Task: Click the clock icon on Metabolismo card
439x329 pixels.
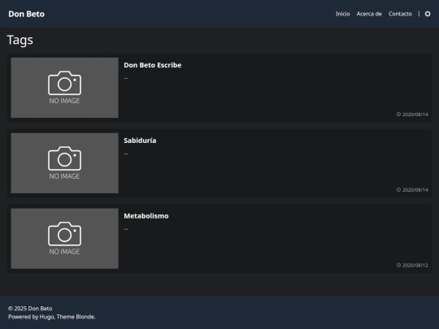Action: (398, 265)
